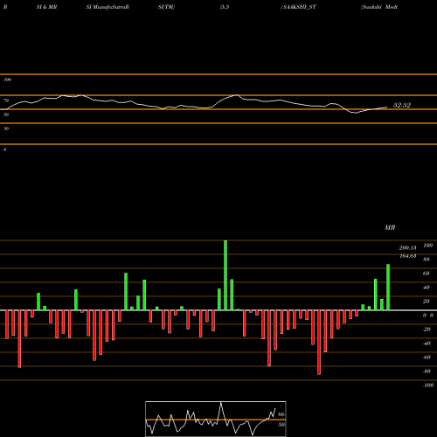Screen dimensions: 437x437
Task: Click the SI & MR header text
Action: coord(46,7)
